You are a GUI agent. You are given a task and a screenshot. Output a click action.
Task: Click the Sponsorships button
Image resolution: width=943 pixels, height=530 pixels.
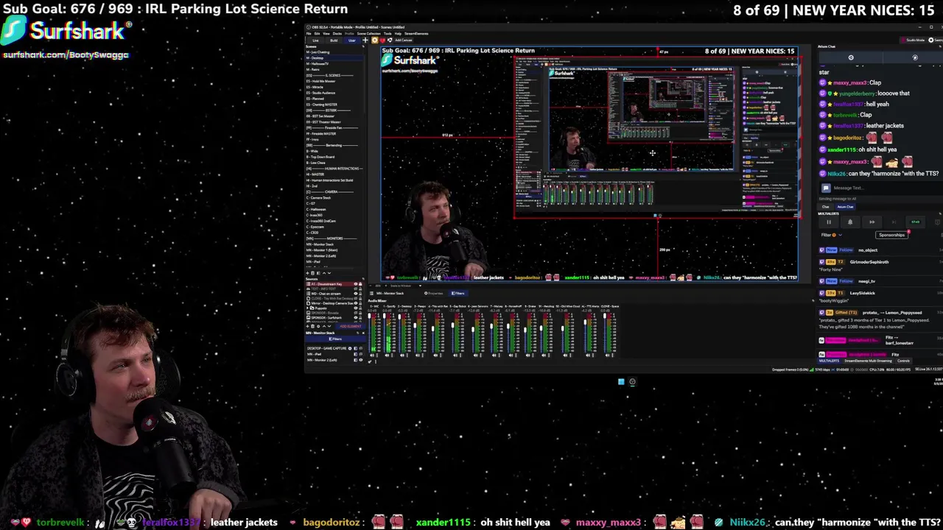tap(891, 235)
